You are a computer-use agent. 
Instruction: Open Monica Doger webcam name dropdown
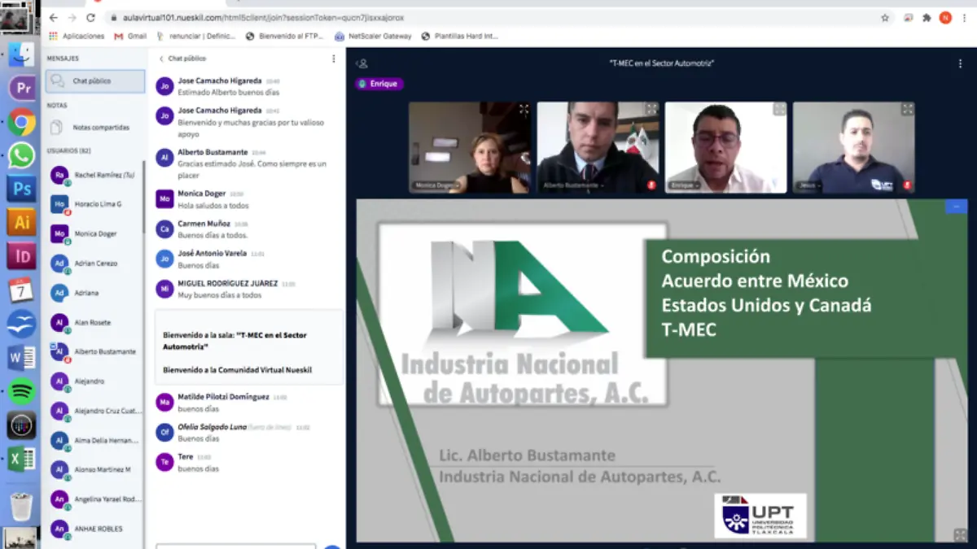click(x=438, y=185)
